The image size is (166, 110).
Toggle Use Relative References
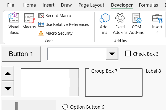(x=64, y=24)
